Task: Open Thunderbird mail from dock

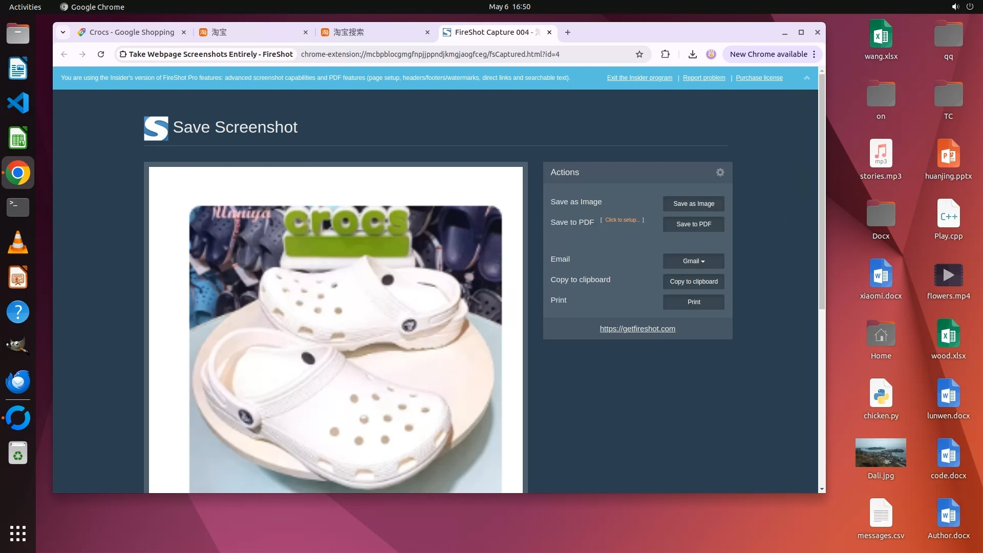Action: [18, 382]
